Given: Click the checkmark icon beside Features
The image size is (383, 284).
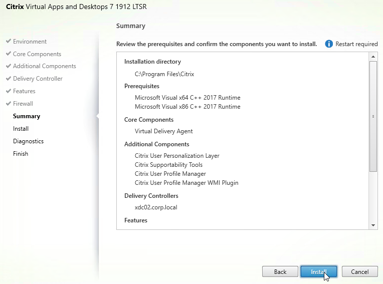Looking at the screenshot, I should point(9,91).
